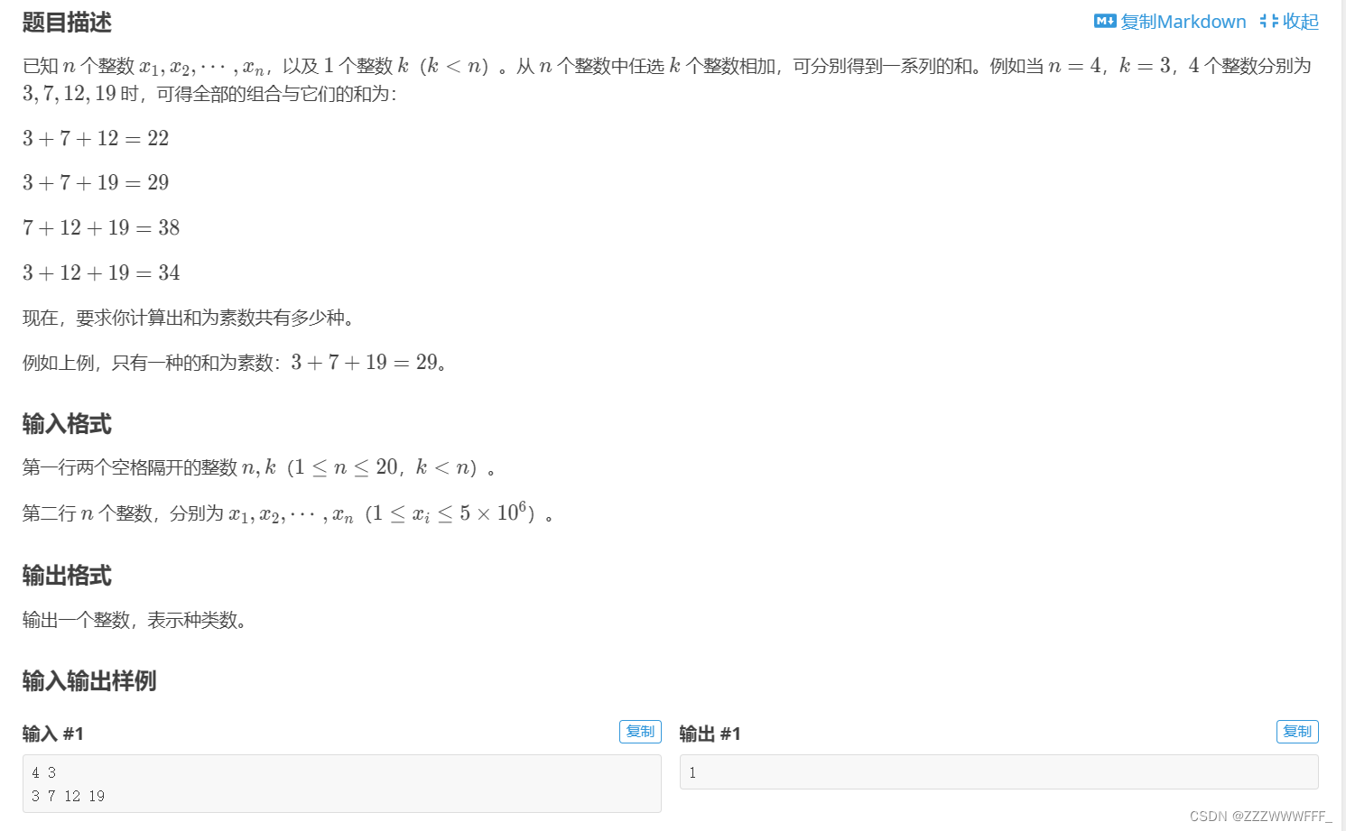Copy output sample #1 using its 复制 button
This screenshot has height=831, width=1346.
pos(1297,731)
